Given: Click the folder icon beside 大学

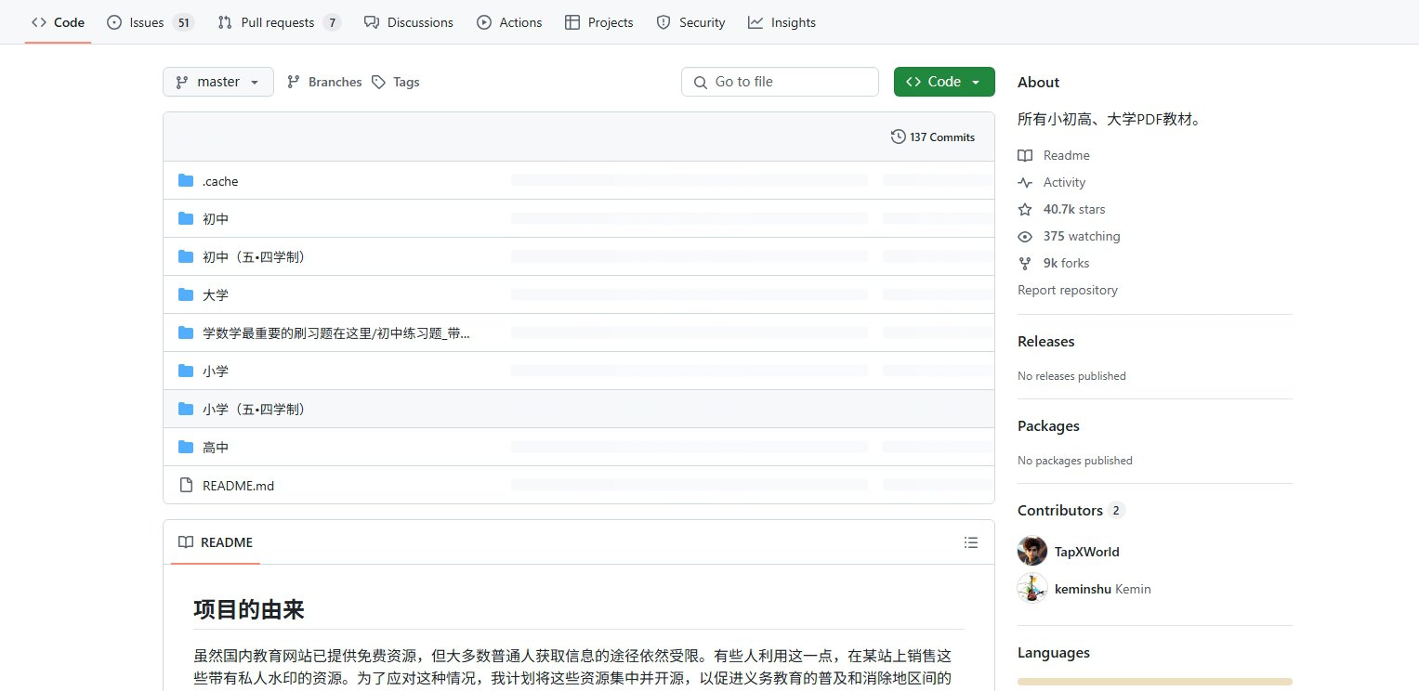Looking at the screenshot, I should coord(186,295).
